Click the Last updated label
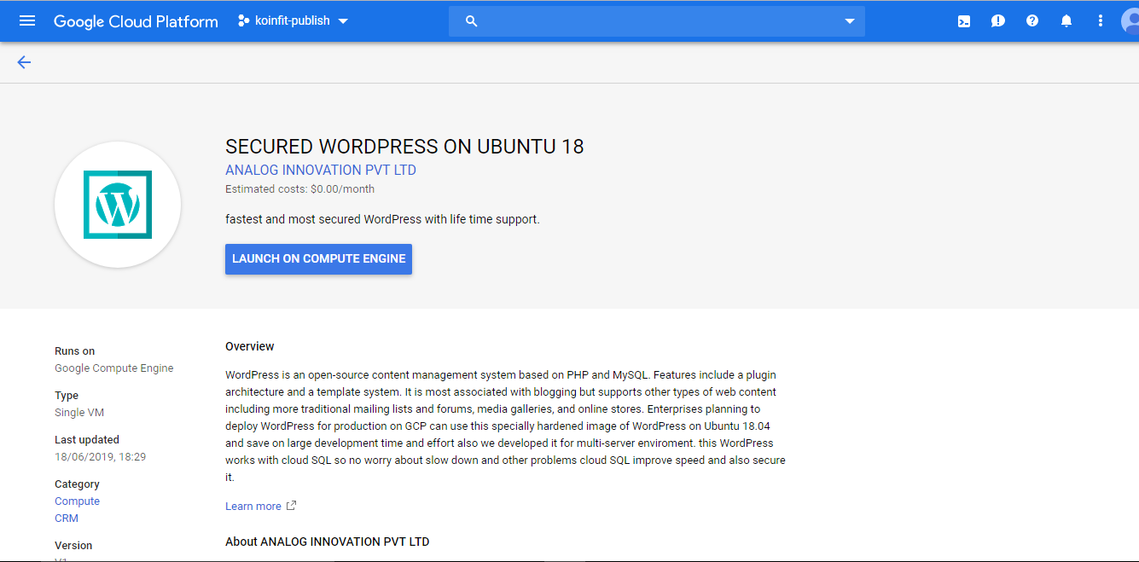Viewport: 1139px width, 562px height. point(87,440)
